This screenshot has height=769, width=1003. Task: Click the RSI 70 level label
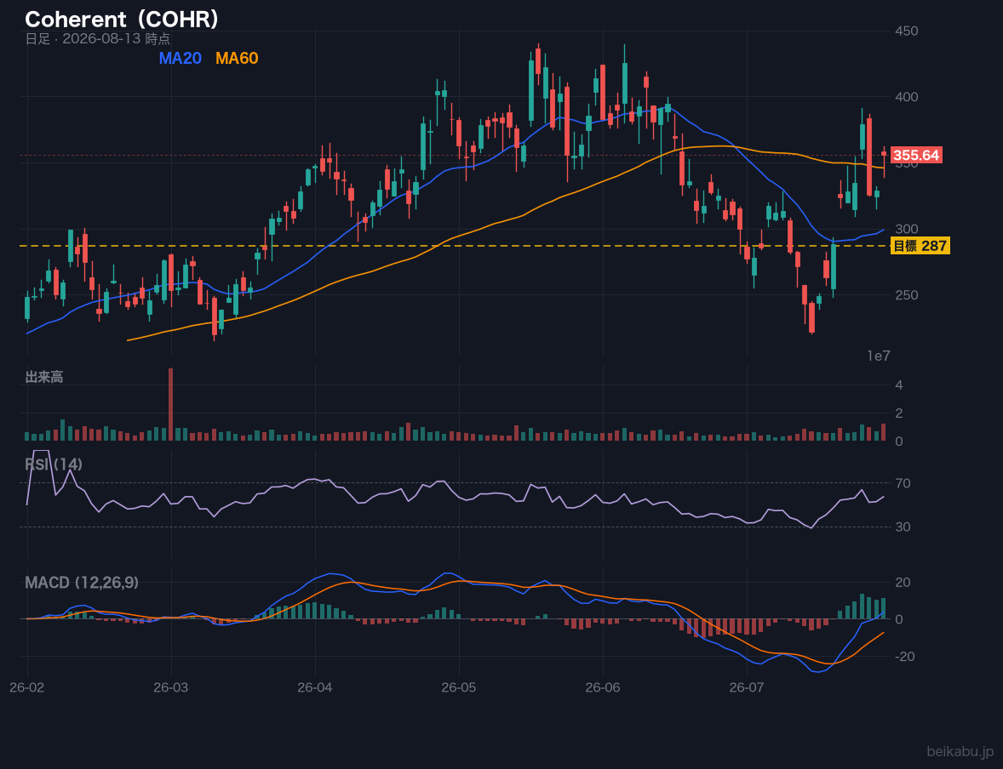click(x=903, y=483)
